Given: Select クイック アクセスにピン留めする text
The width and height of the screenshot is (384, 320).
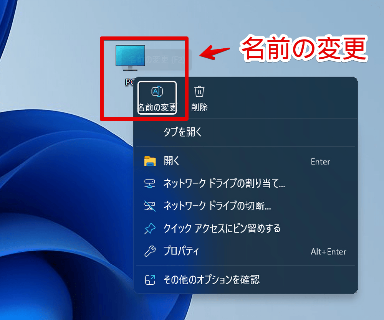Looking at the screenshot, I should [222, 229].
